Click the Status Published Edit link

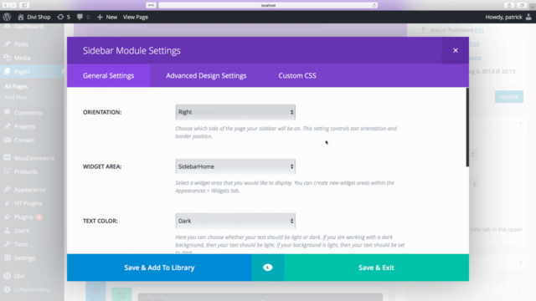(479, 30)
